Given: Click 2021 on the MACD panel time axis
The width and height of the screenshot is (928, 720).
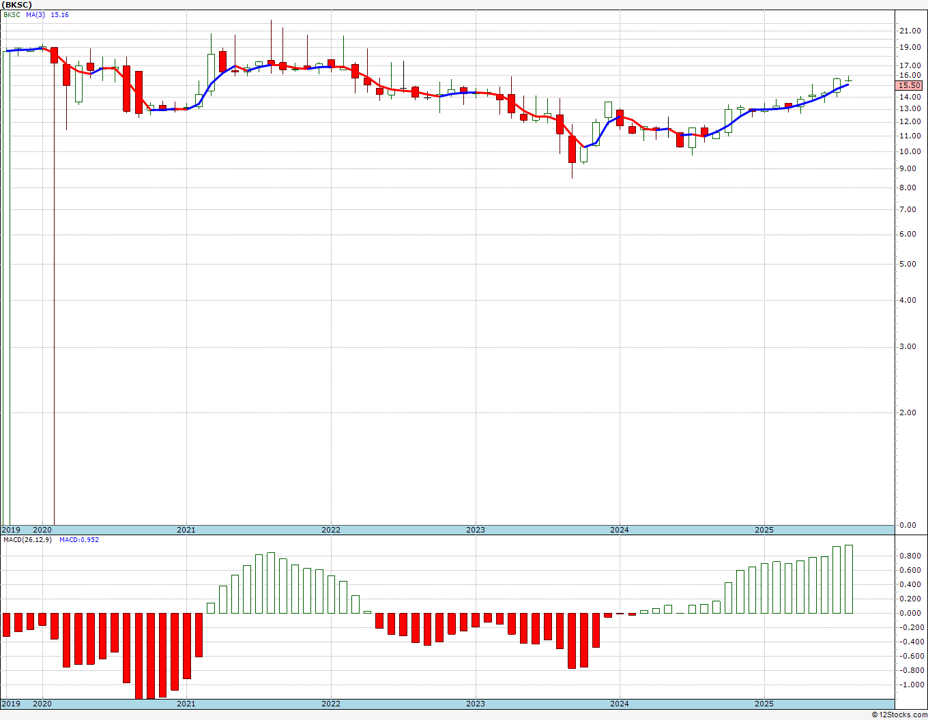Looking at the screenshot, I should [186, 704].
